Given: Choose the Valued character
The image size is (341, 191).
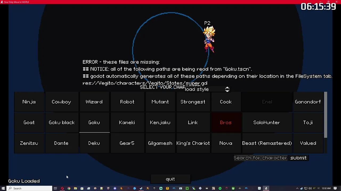Looking at the screenshot, I should point(308,143).
